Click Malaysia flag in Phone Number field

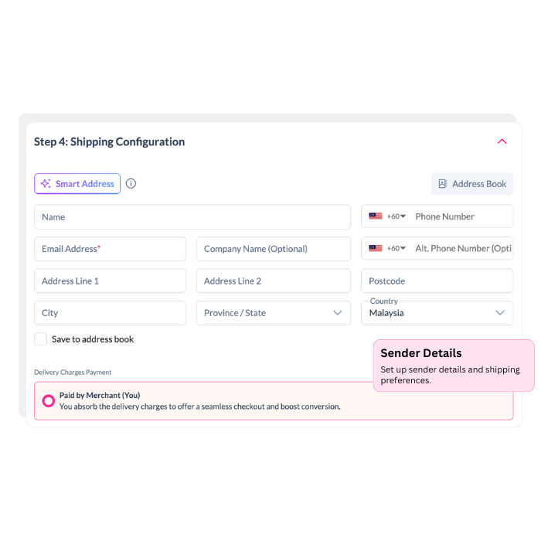376,216
